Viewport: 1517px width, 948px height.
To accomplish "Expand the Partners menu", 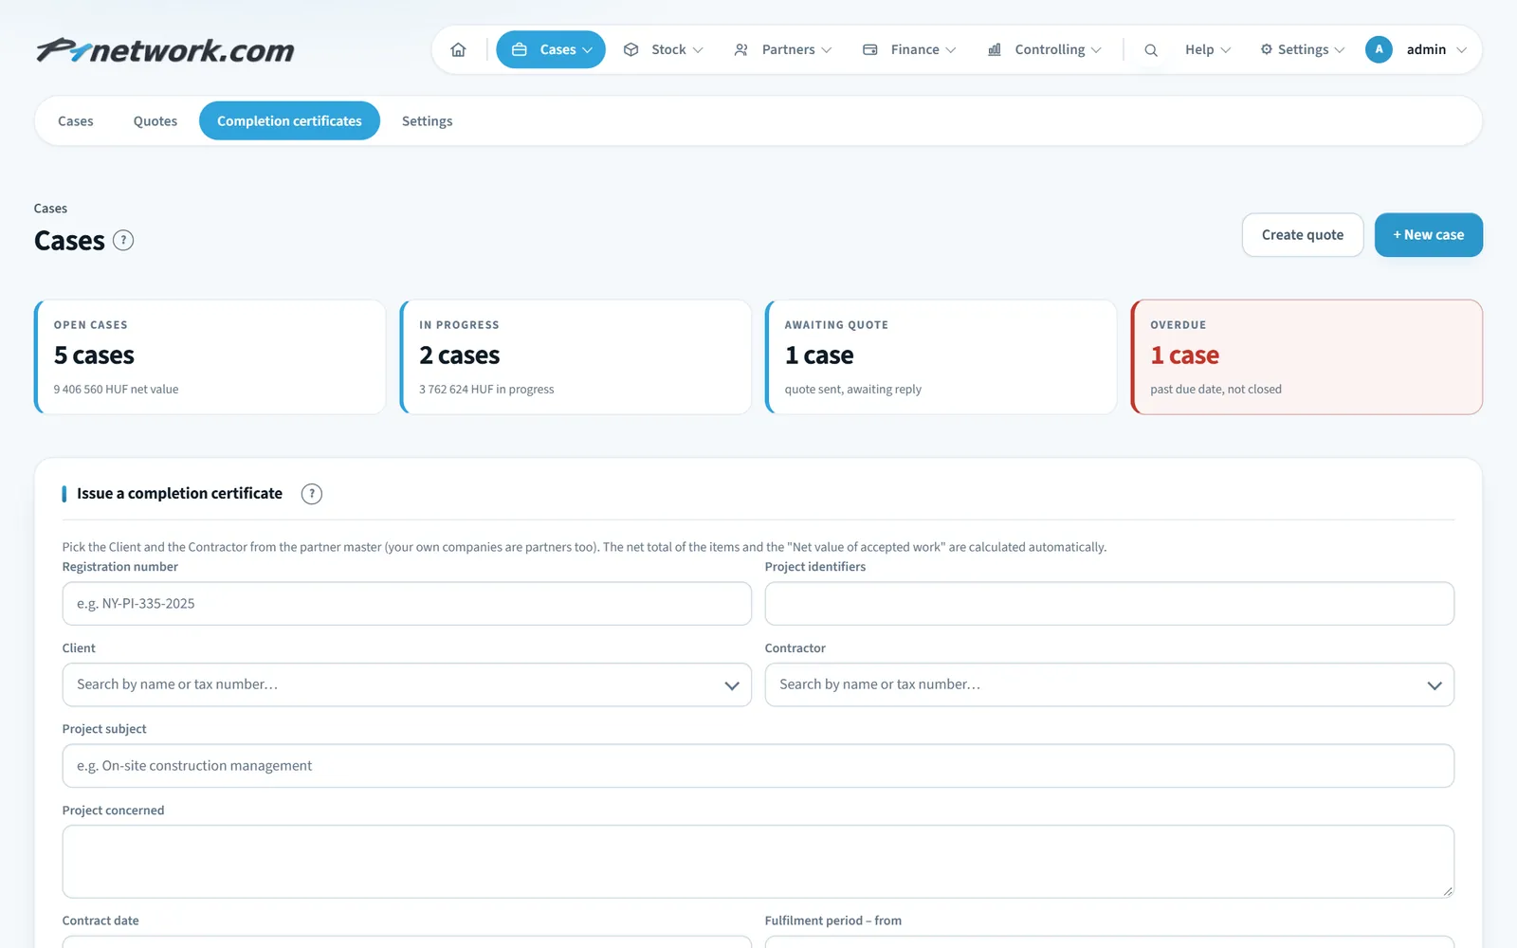I will pos(782,49).
